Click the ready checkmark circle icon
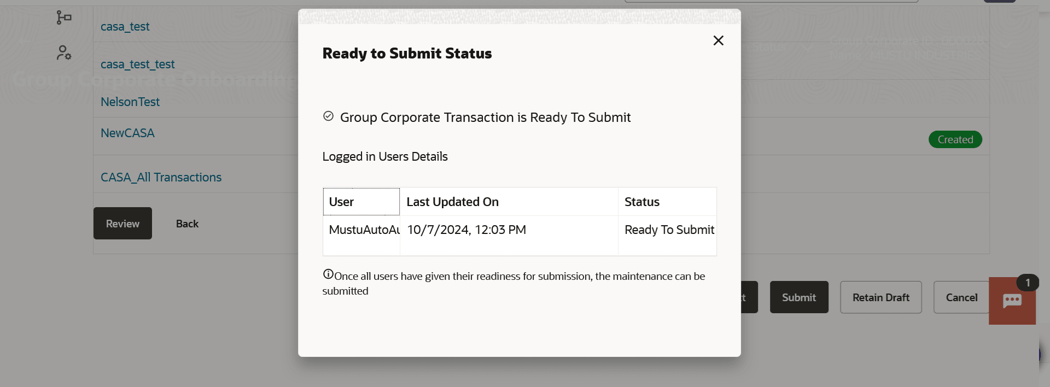The image size is (1050, 387). [328, 116]
